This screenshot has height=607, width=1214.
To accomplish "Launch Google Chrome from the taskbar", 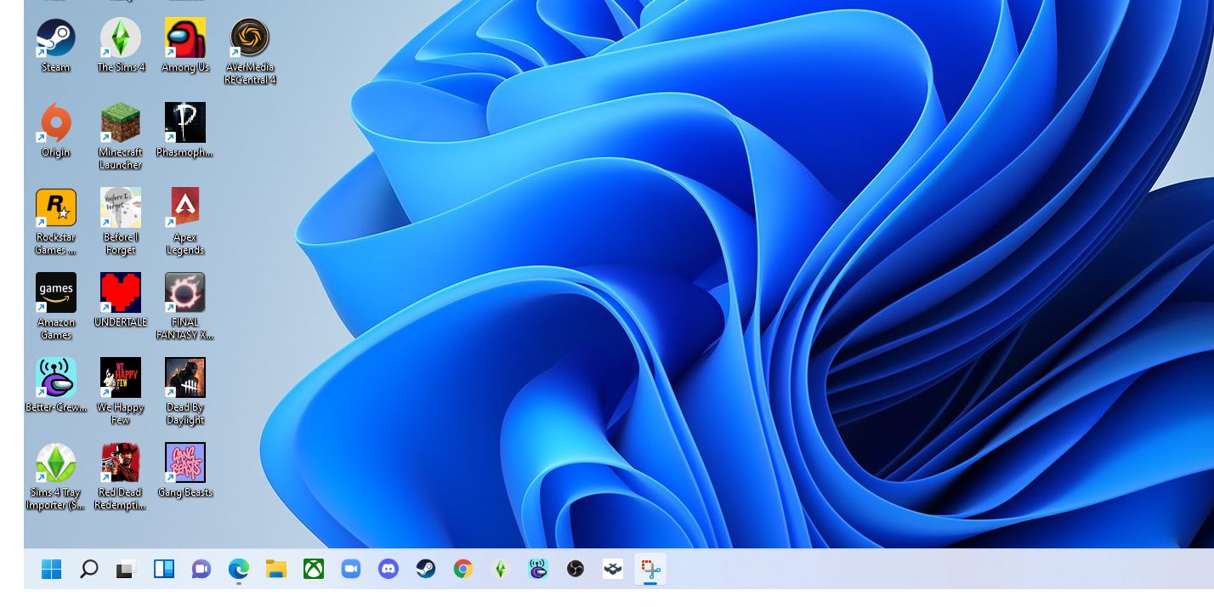I will tap(463, 569).
